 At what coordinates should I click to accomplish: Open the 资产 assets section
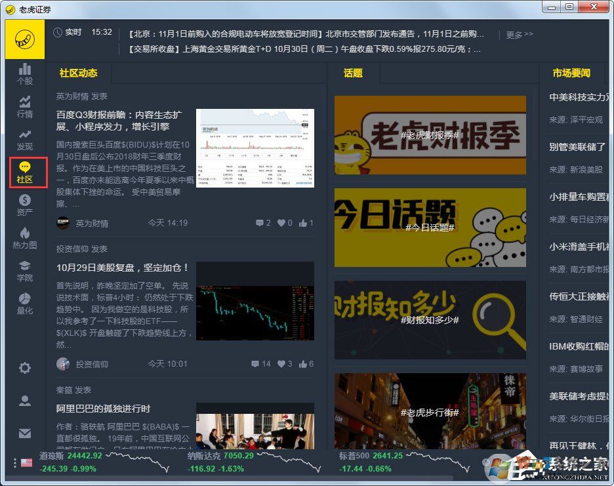(x=25, y=205)
